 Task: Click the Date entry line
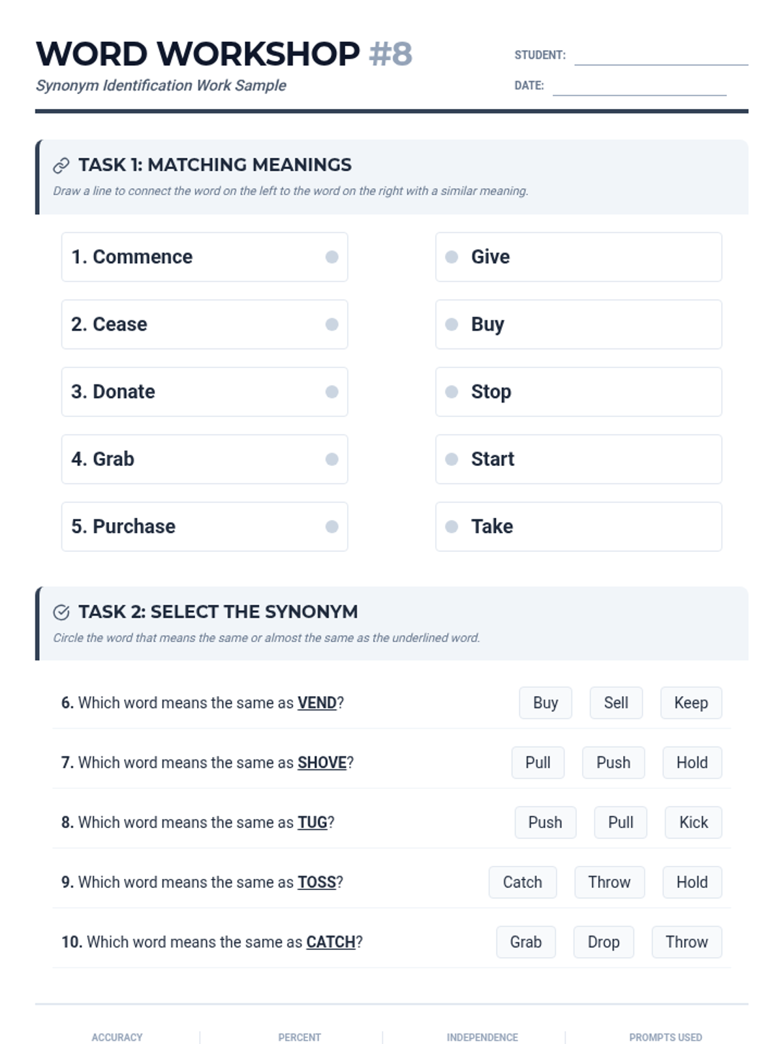pos(639,87)
